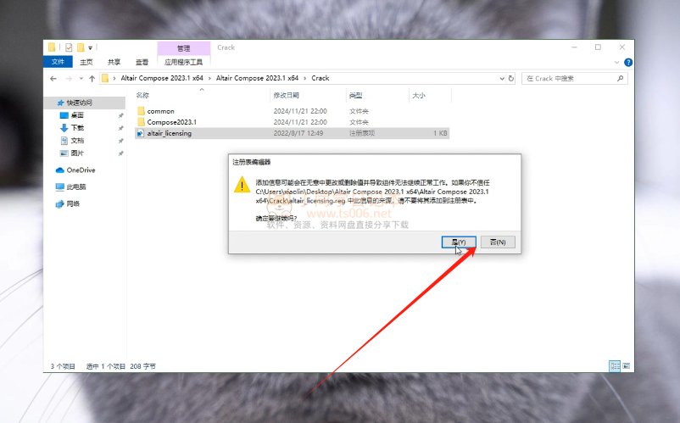This screenshot has height=423, width=680.
Task: Switch to details view layout icon
Action: point(615,366)
